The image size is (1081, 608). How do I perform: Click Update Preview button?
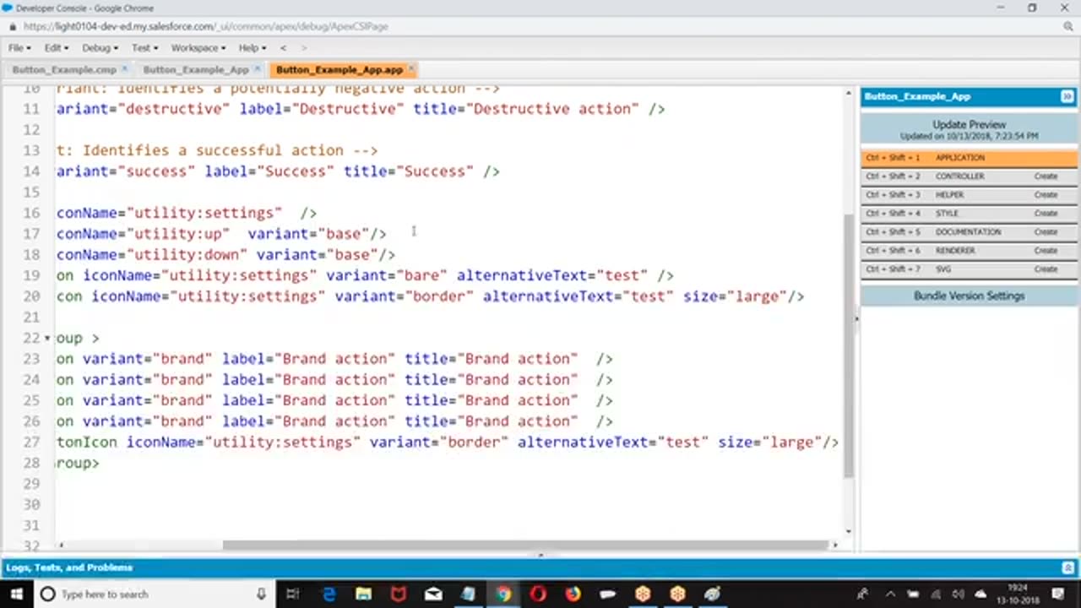click(969, 129)
